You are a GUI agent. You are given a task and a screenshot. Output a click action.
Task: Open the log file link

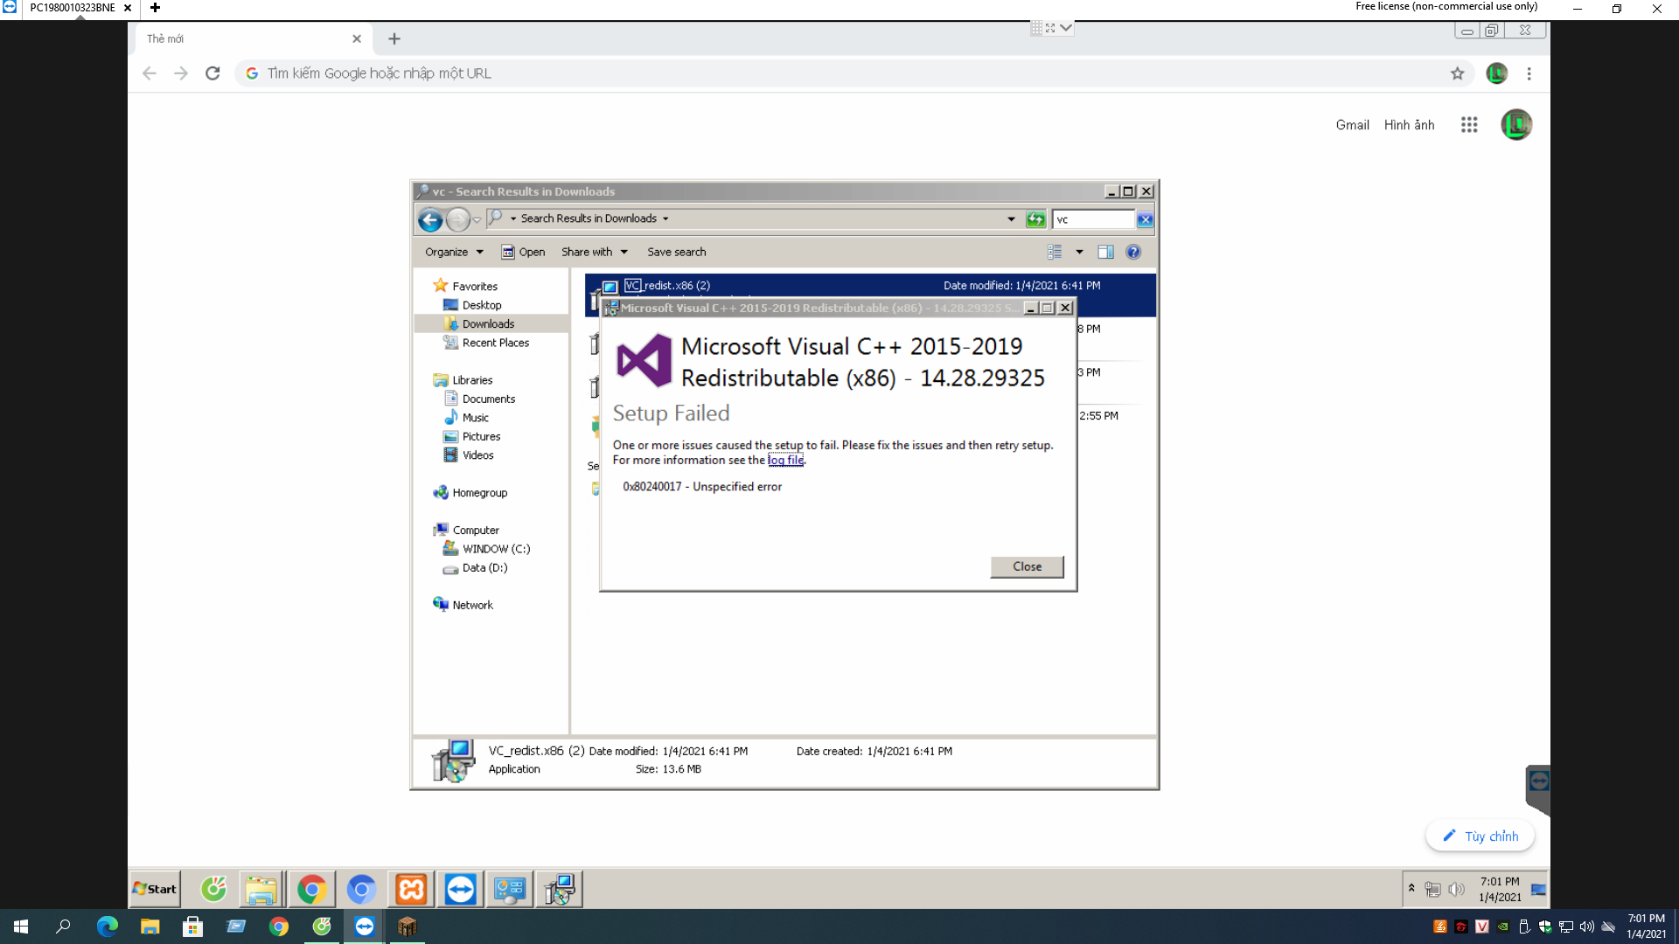coord(785,460)
